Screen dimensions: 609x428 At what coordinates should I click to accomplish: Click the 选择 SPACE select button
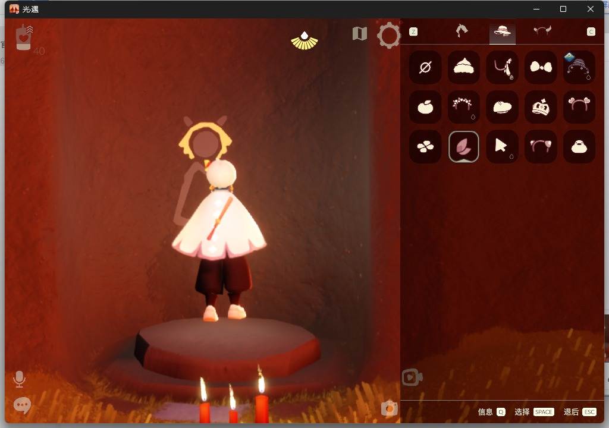tap(534, 412)
